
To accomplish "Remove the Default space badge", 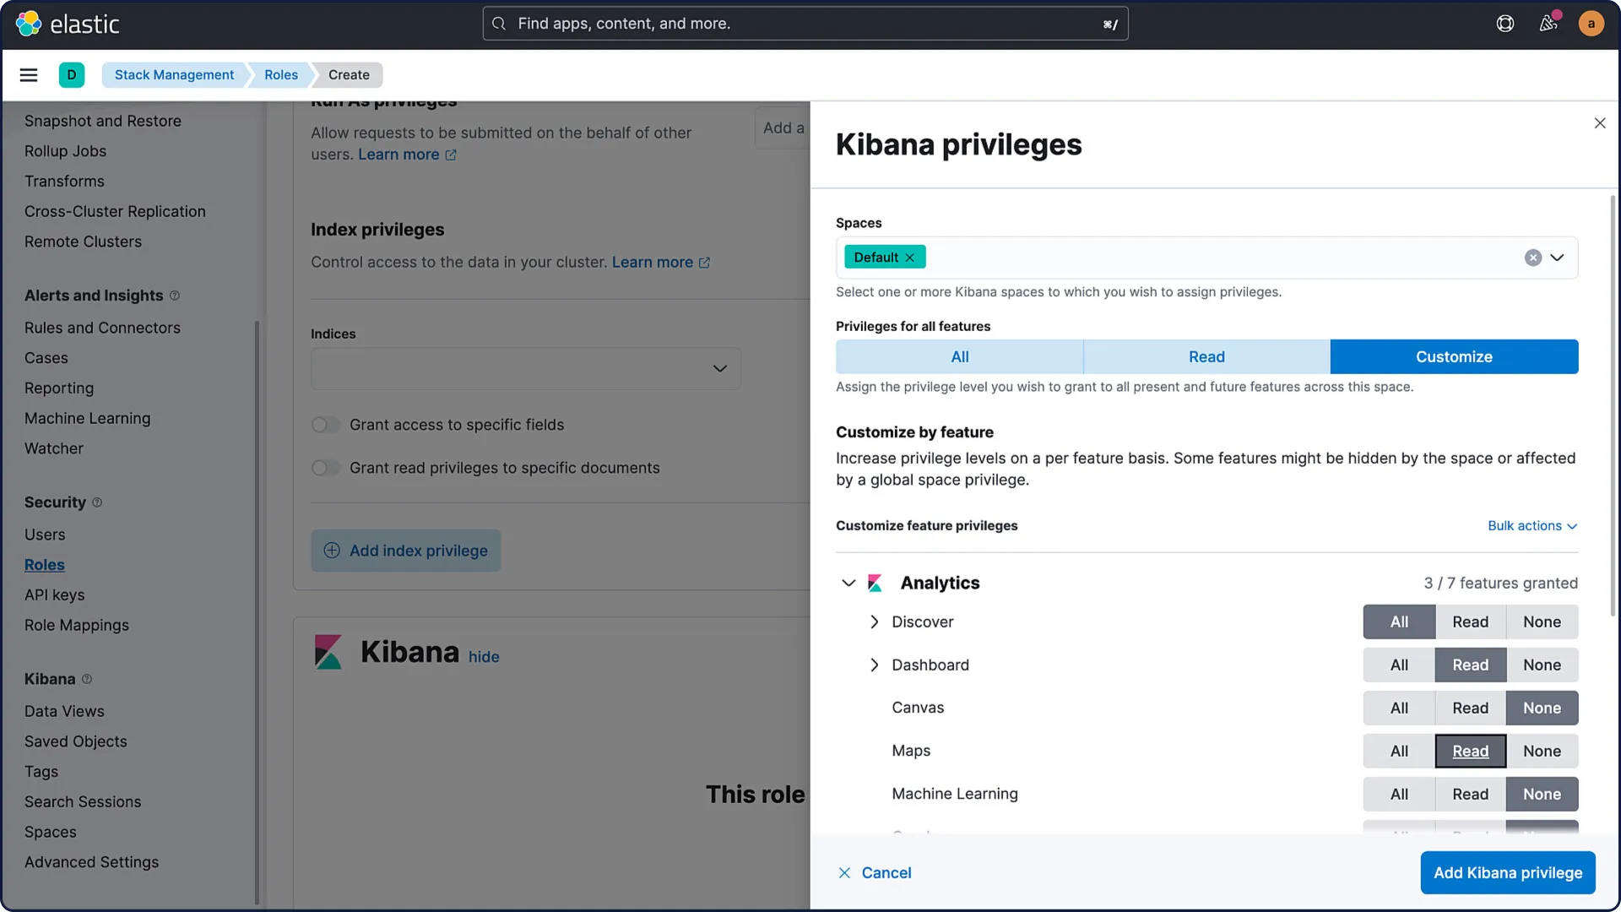I will point(909,258).
